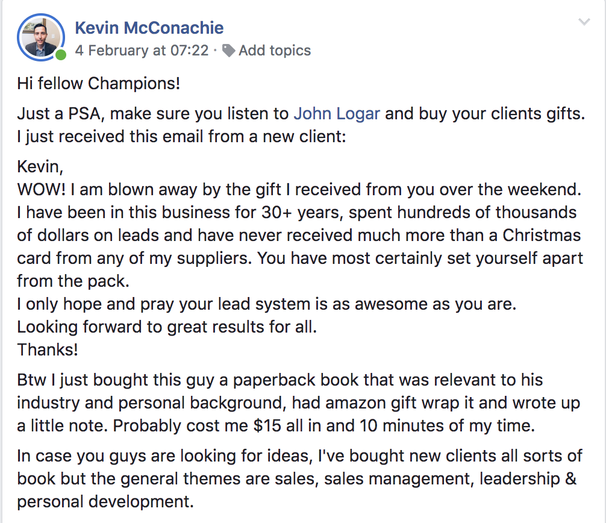Click Kevin McConachie's profile picture
Image resolution: width=606 pixels, height=523 pixels.
pos(41,37)
